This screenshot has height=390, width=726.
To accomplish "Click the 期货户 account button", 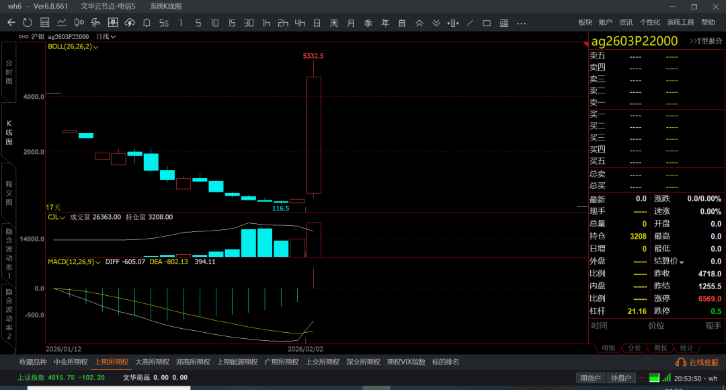I will point(590,378).
